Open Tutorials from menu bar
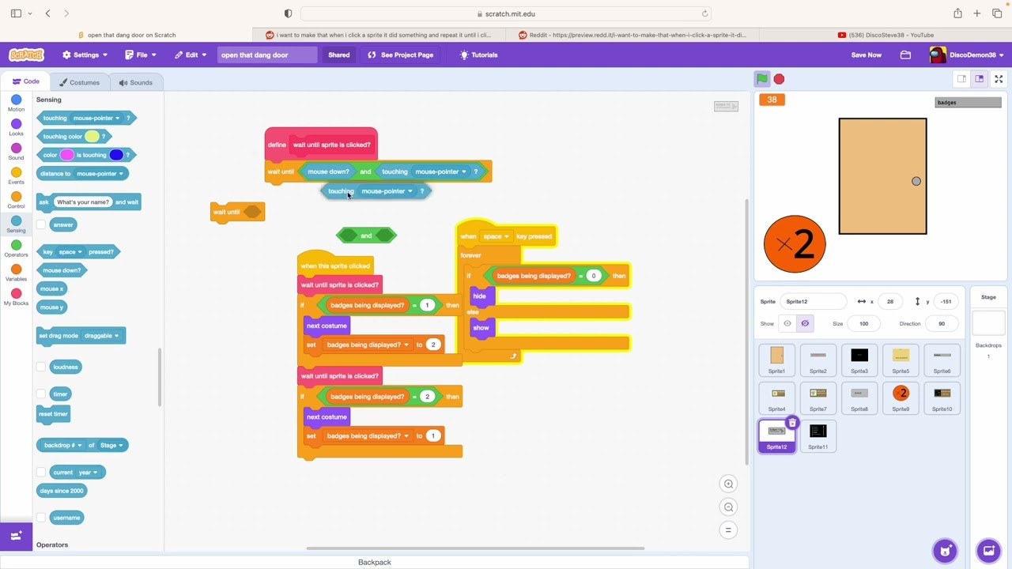Screen dimensions: 1012x569 (478, 55)
